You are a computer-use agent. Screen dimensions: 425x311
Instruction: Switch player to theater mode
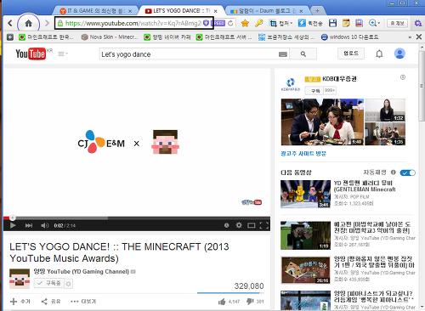pyautogui.click(x=252, y=225)
